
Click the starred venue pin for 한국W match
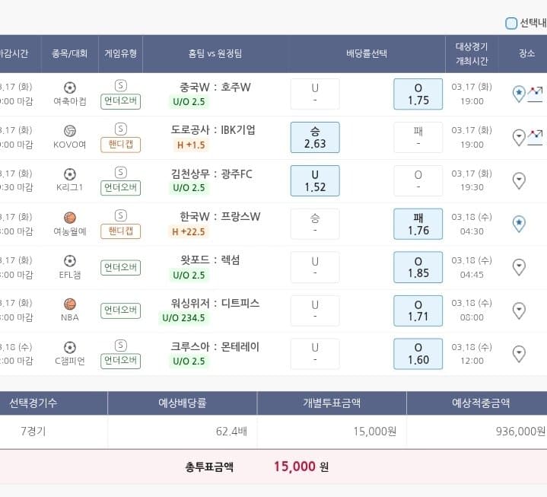[519, 223]
